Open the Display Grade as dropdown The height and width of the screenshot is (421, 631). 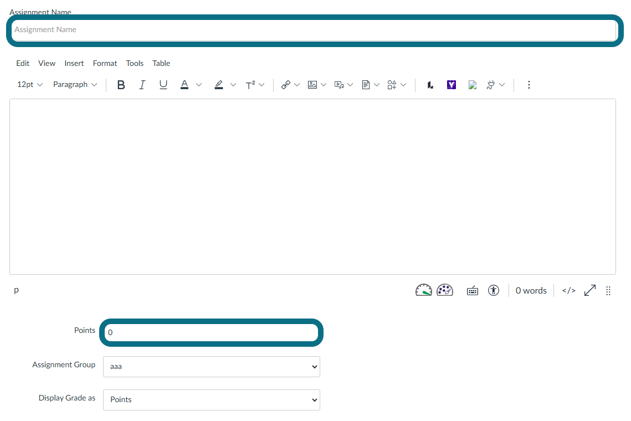(x=212, y=399)
